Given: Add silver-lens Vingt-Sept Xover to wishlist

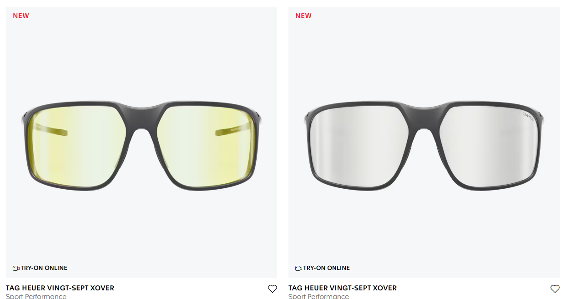Looking at the screenshot, I should (x=555, y=289).
